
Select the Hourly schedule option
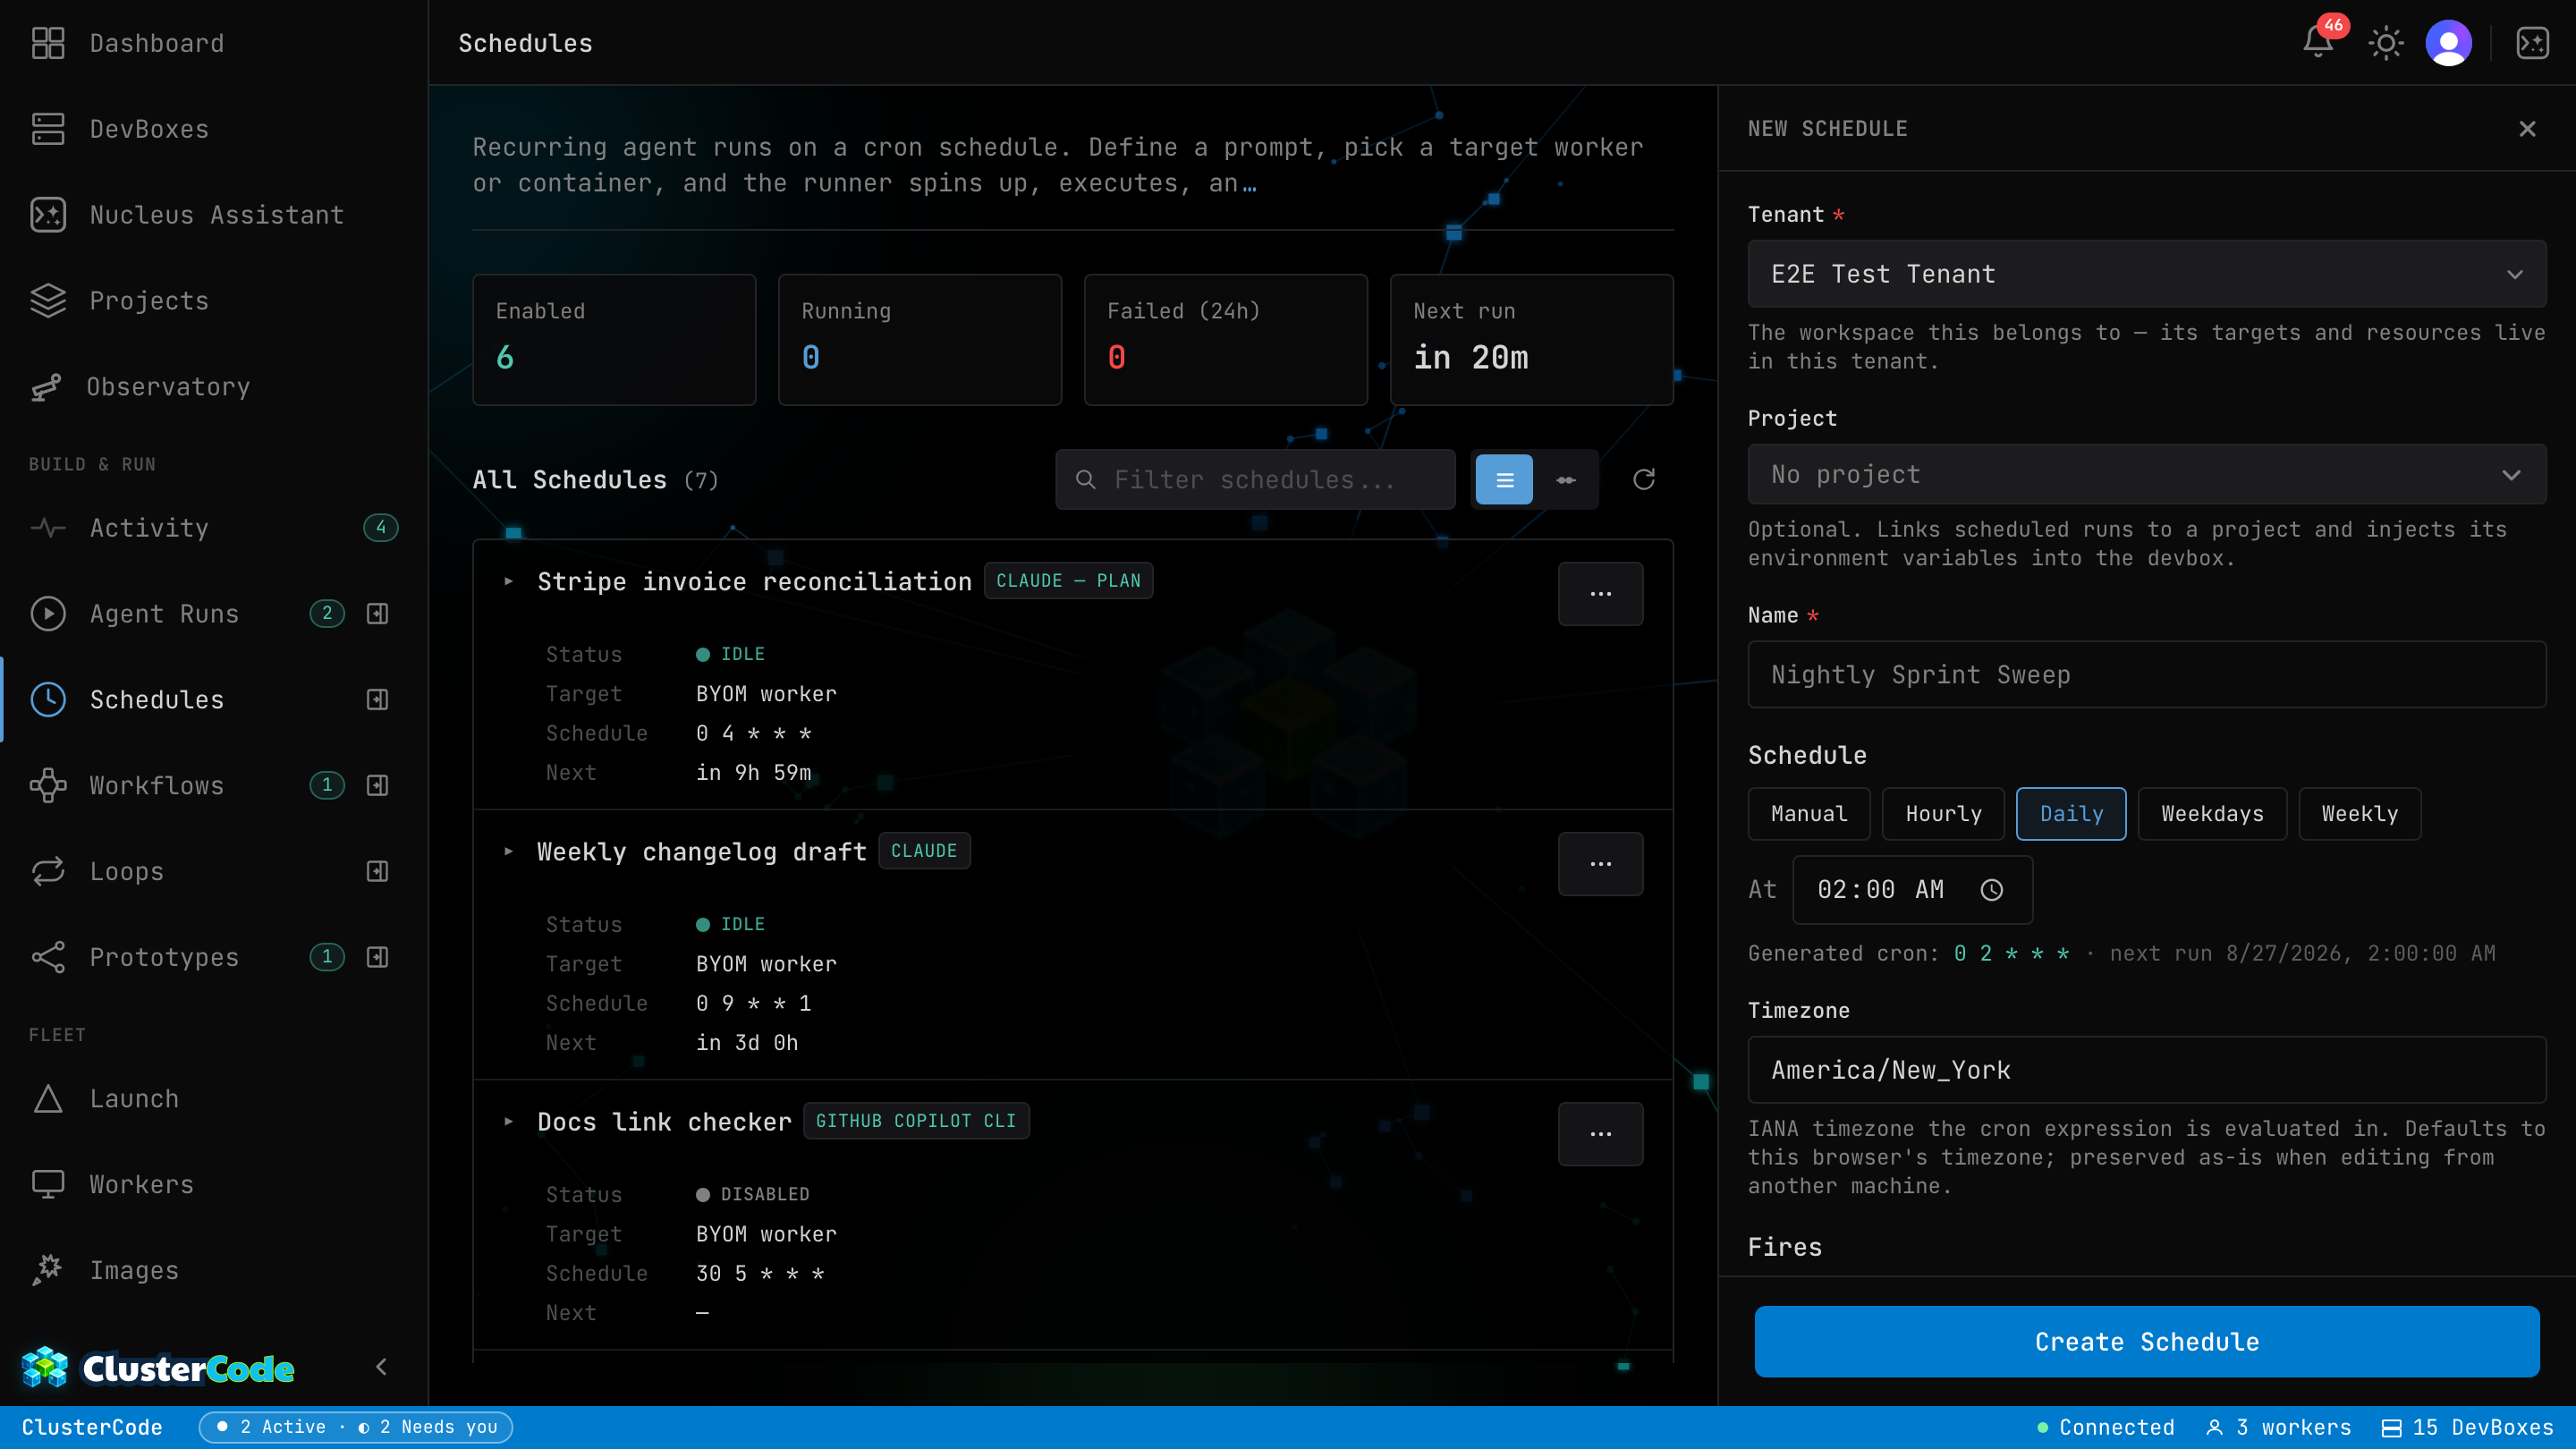pos(1943,813)
